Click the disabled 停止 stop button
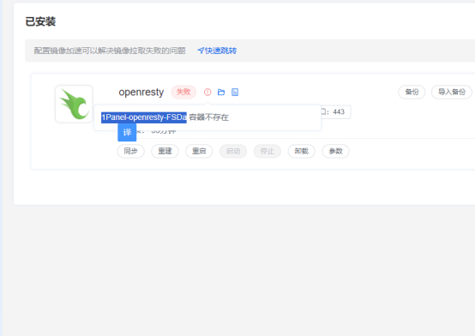Viewport: 475px width, 336px height. tap(268, 151)
